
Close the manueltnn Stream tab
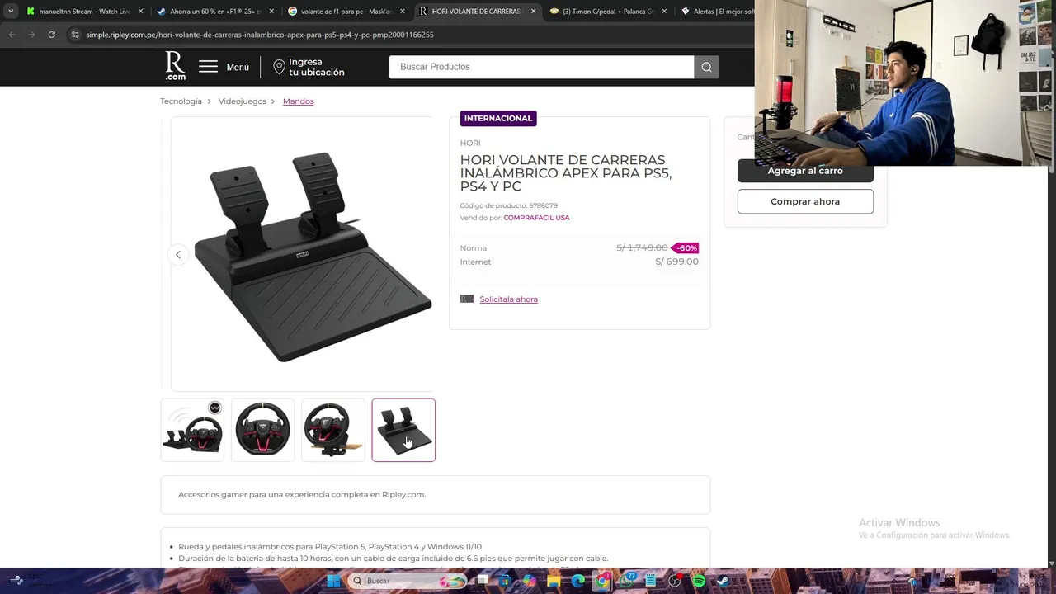(x=140, y=12)
